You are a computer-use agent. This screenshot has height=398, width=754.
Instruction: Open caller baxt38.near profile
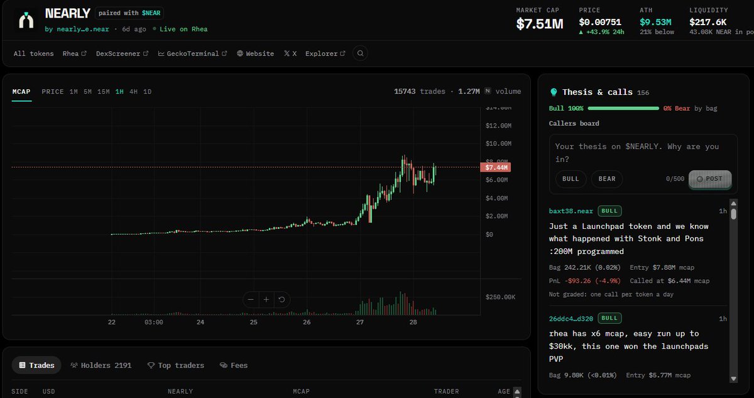coord(571,211)
